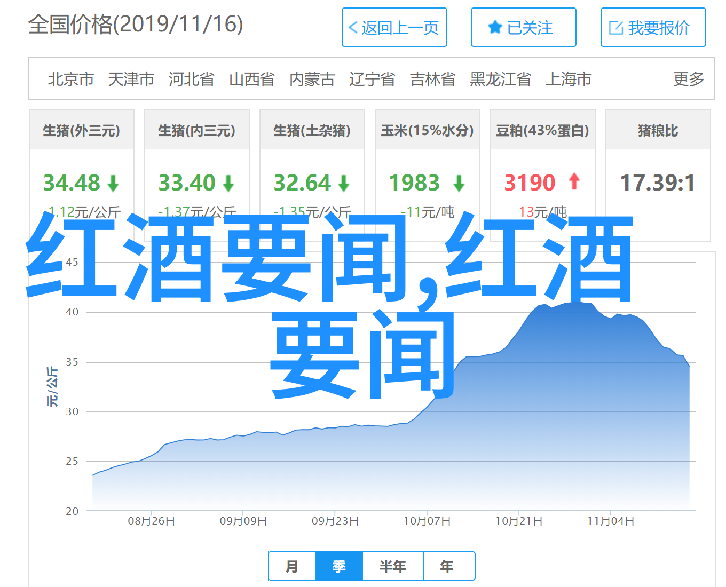726x587 pixels.
Task: Click the 10月21日 axis label
Action: tap(519, 521)
